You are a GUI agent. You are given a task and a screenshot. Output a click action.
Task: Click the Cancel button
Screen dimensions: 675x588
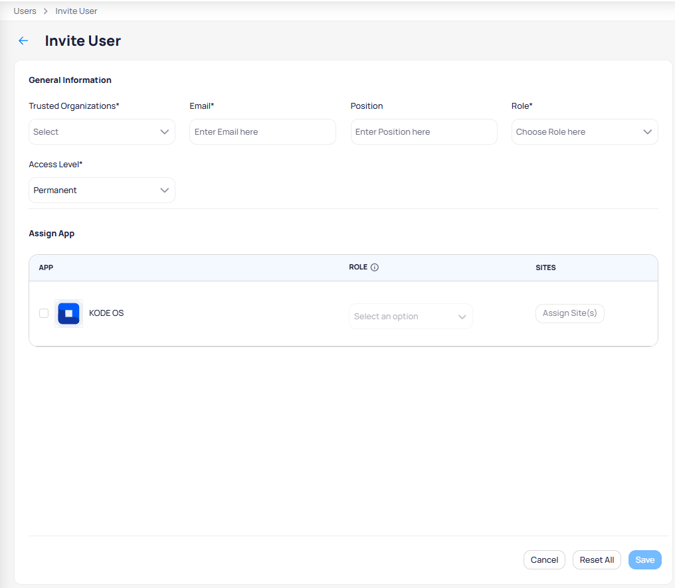click(544, 559)
